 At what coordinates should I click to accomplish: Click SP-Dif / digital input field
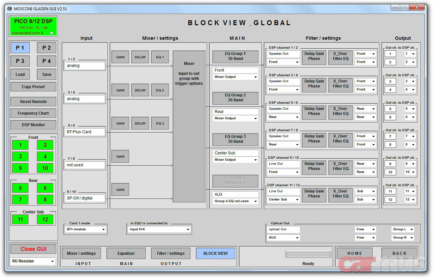(x=85, y=198)
